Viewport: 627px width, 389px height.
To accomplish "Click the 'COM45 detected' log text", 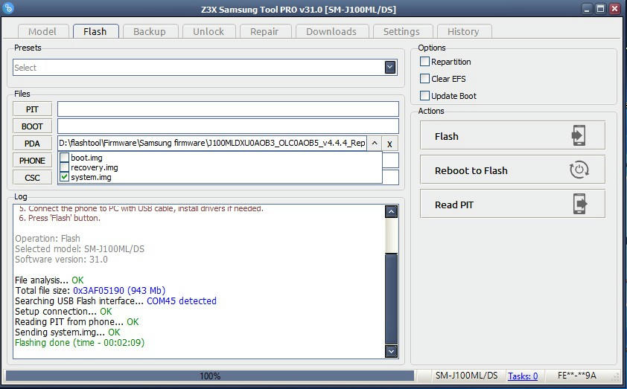I will click(182, 301).
